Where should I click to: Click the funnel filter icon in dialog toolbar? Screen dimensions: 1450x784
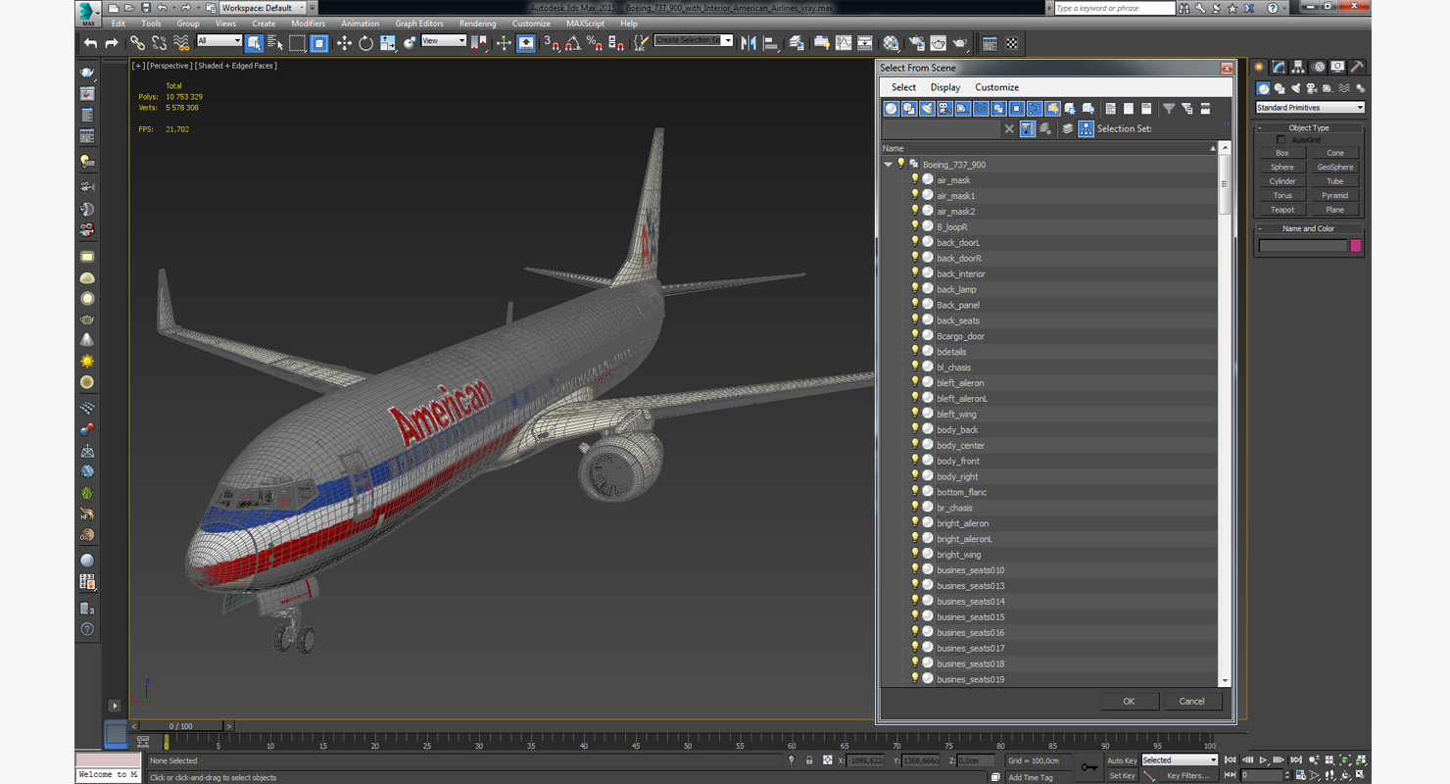(1169, 109)
